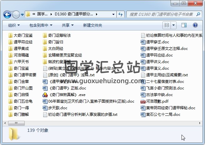
Task: Click the magnifier search icon
Action: click(x=198, y=14)
